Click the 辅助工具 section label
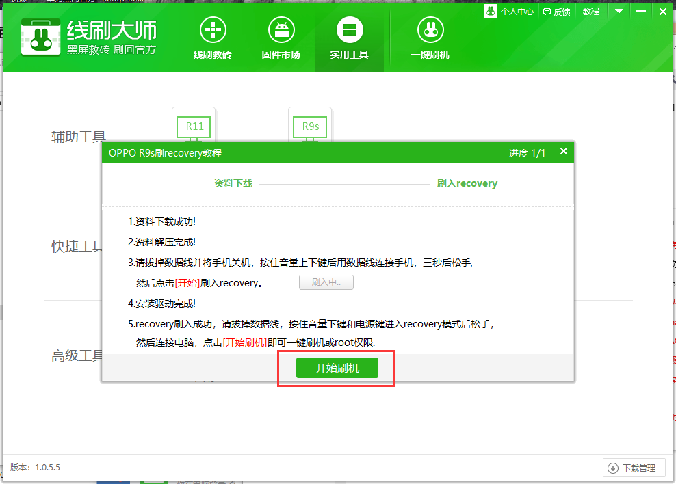 (79, 137)
